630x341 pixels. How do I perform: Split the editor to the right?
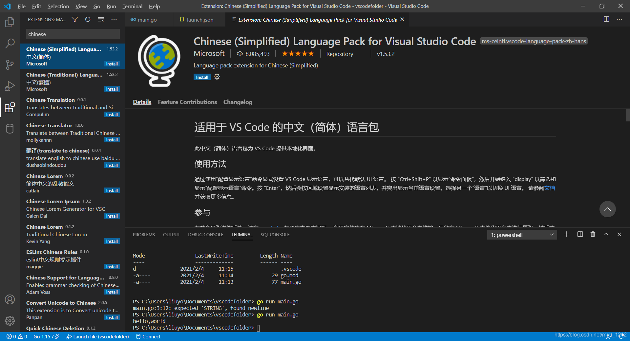click(x=606, y=19)
